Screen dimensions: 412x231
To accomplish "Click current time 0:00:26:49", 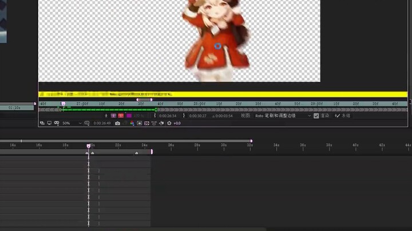I will pos(102,123).
